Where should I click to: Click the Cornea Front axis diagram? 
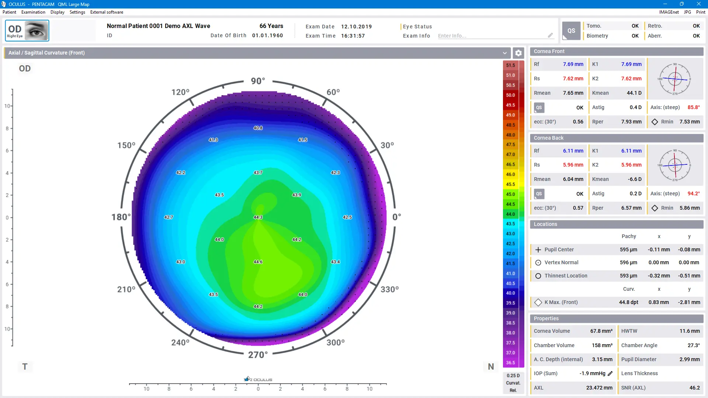(x=675, y=79)
